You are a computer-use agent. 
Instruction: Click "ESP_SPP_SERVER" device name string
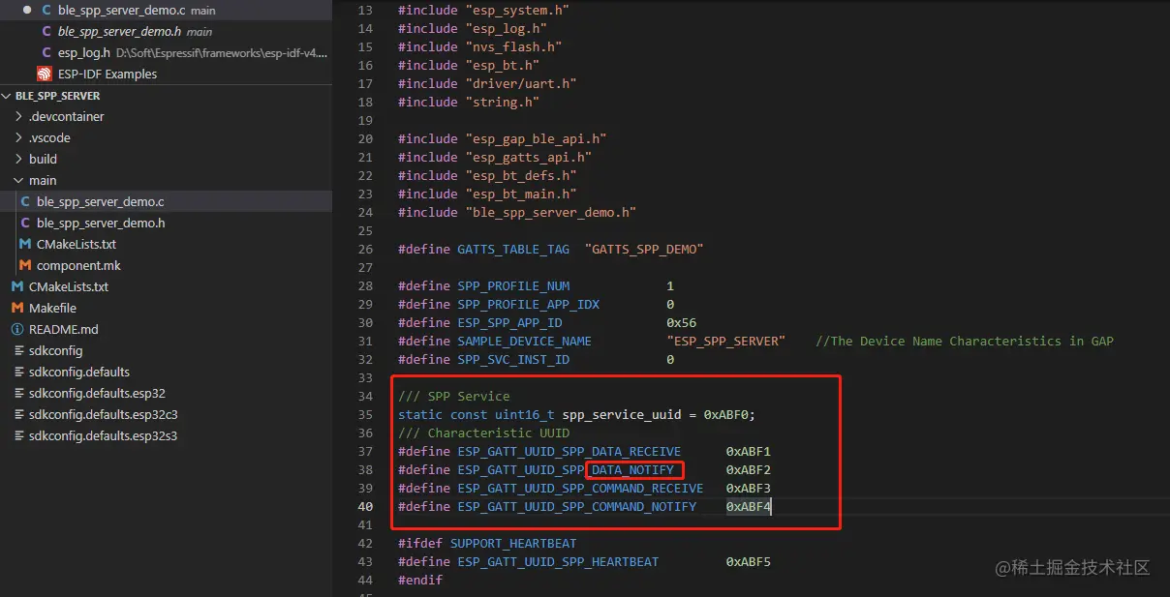click(x=726, y=341)
